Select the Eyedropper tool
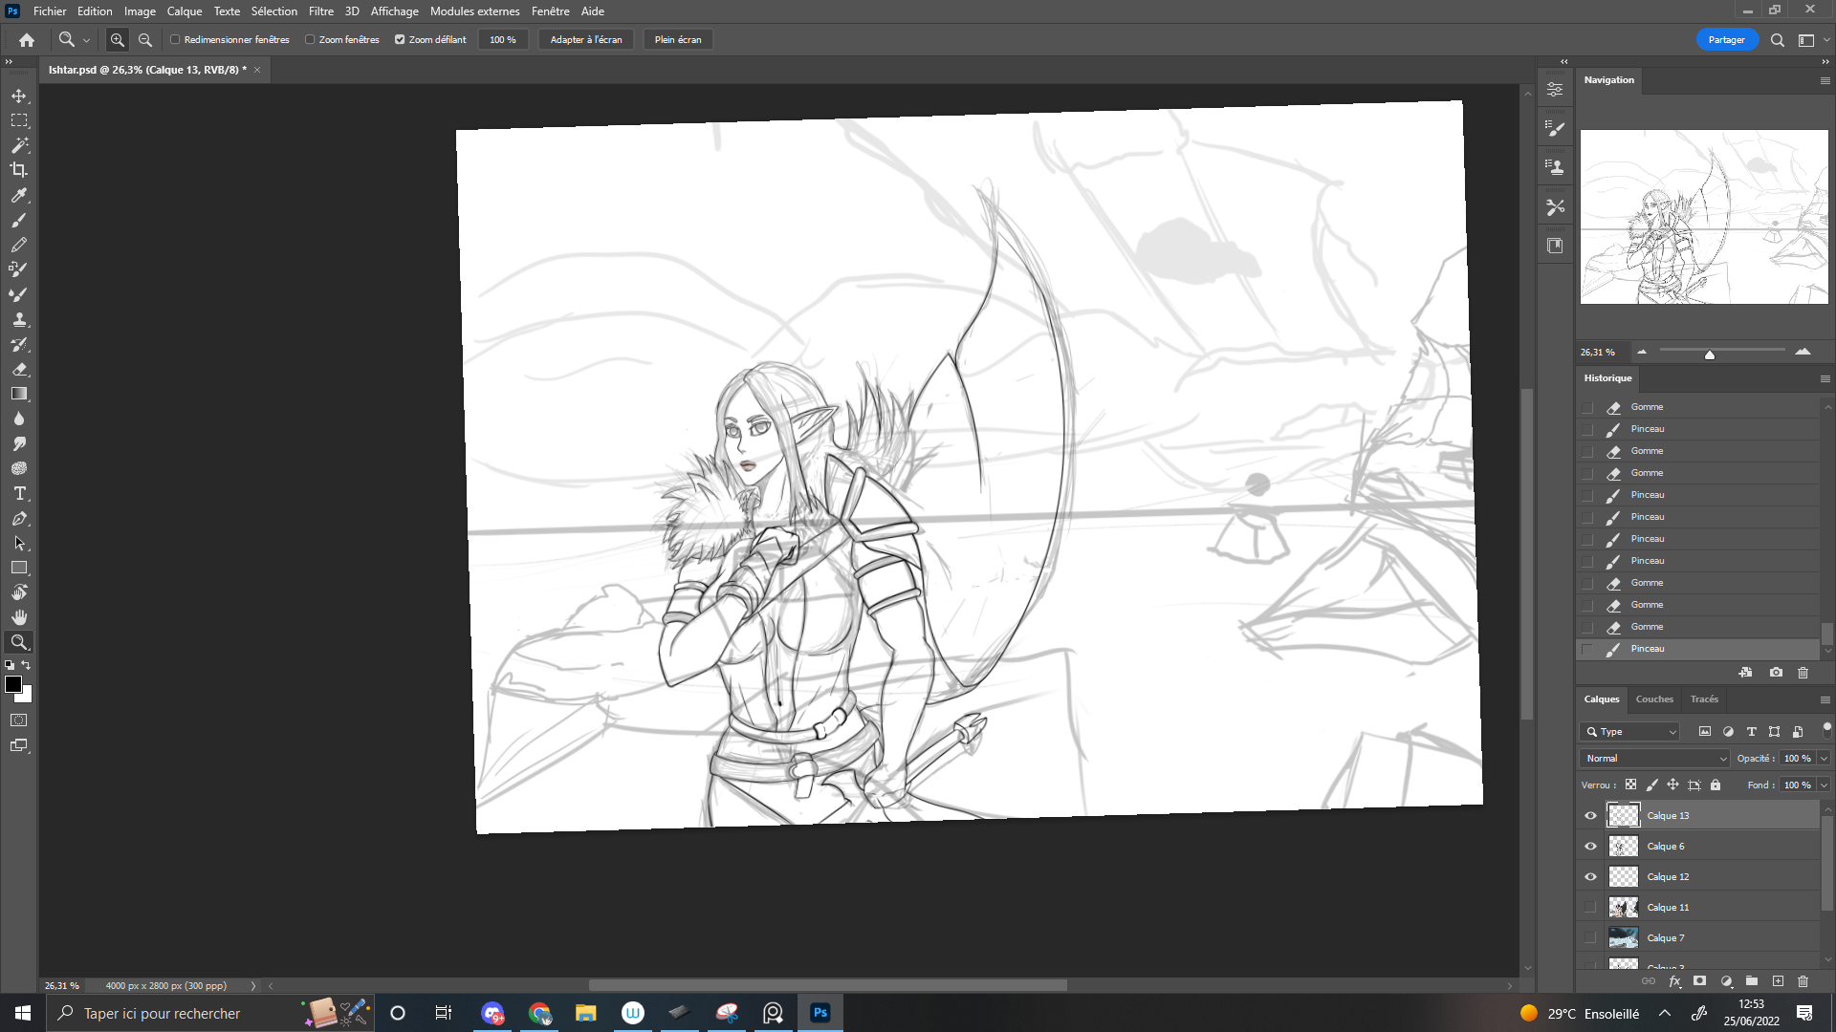The width and height of the screenshot is (1836, 1032). click(19, 195)
